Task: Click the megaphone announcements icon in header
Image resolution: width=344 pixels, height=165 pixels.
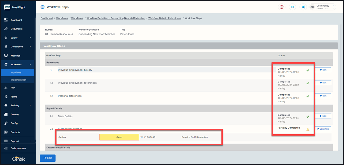Action: [x=303, y=7]
